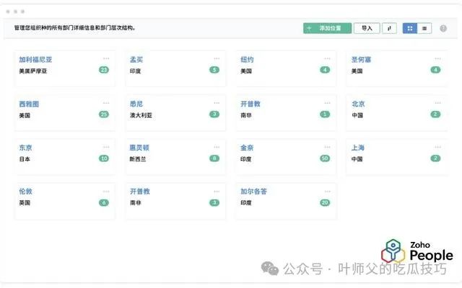Open the three-dot menu on 孟买 card
This screenshot has height=288, width=462.
pyautogui.click(x=217, y=59)
